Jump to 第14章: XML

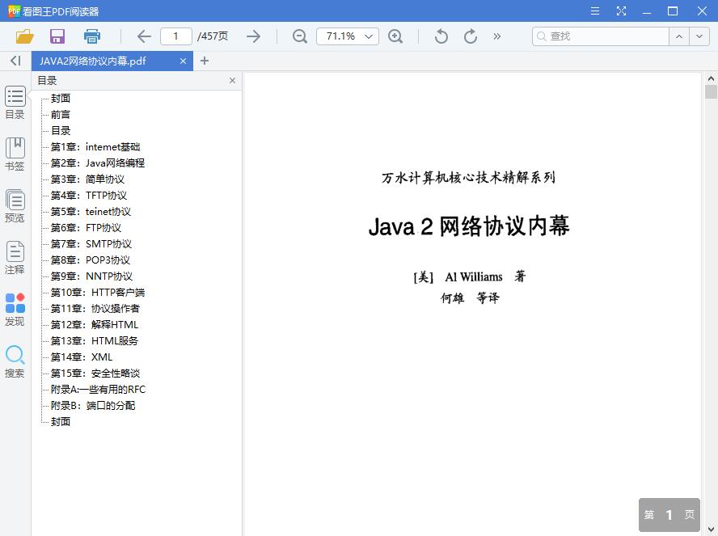click(82, 357)
